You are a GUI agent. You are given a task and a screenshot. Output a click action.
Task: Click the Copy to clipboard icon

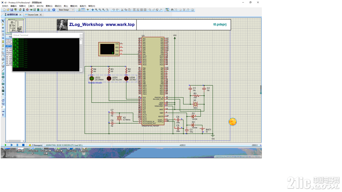[126, 10]
